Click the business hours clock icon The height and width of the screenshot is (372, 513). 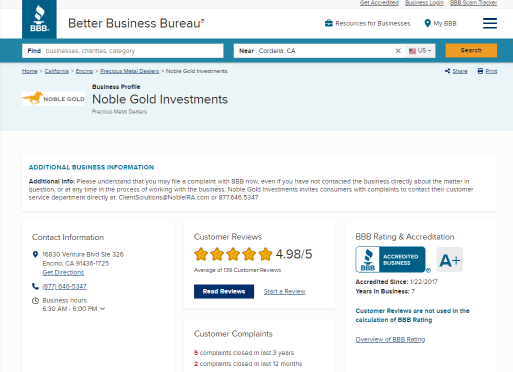[35, 300]
